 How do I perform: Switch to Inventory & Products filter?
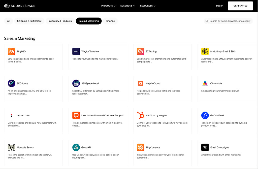click(x=60, y=21)
